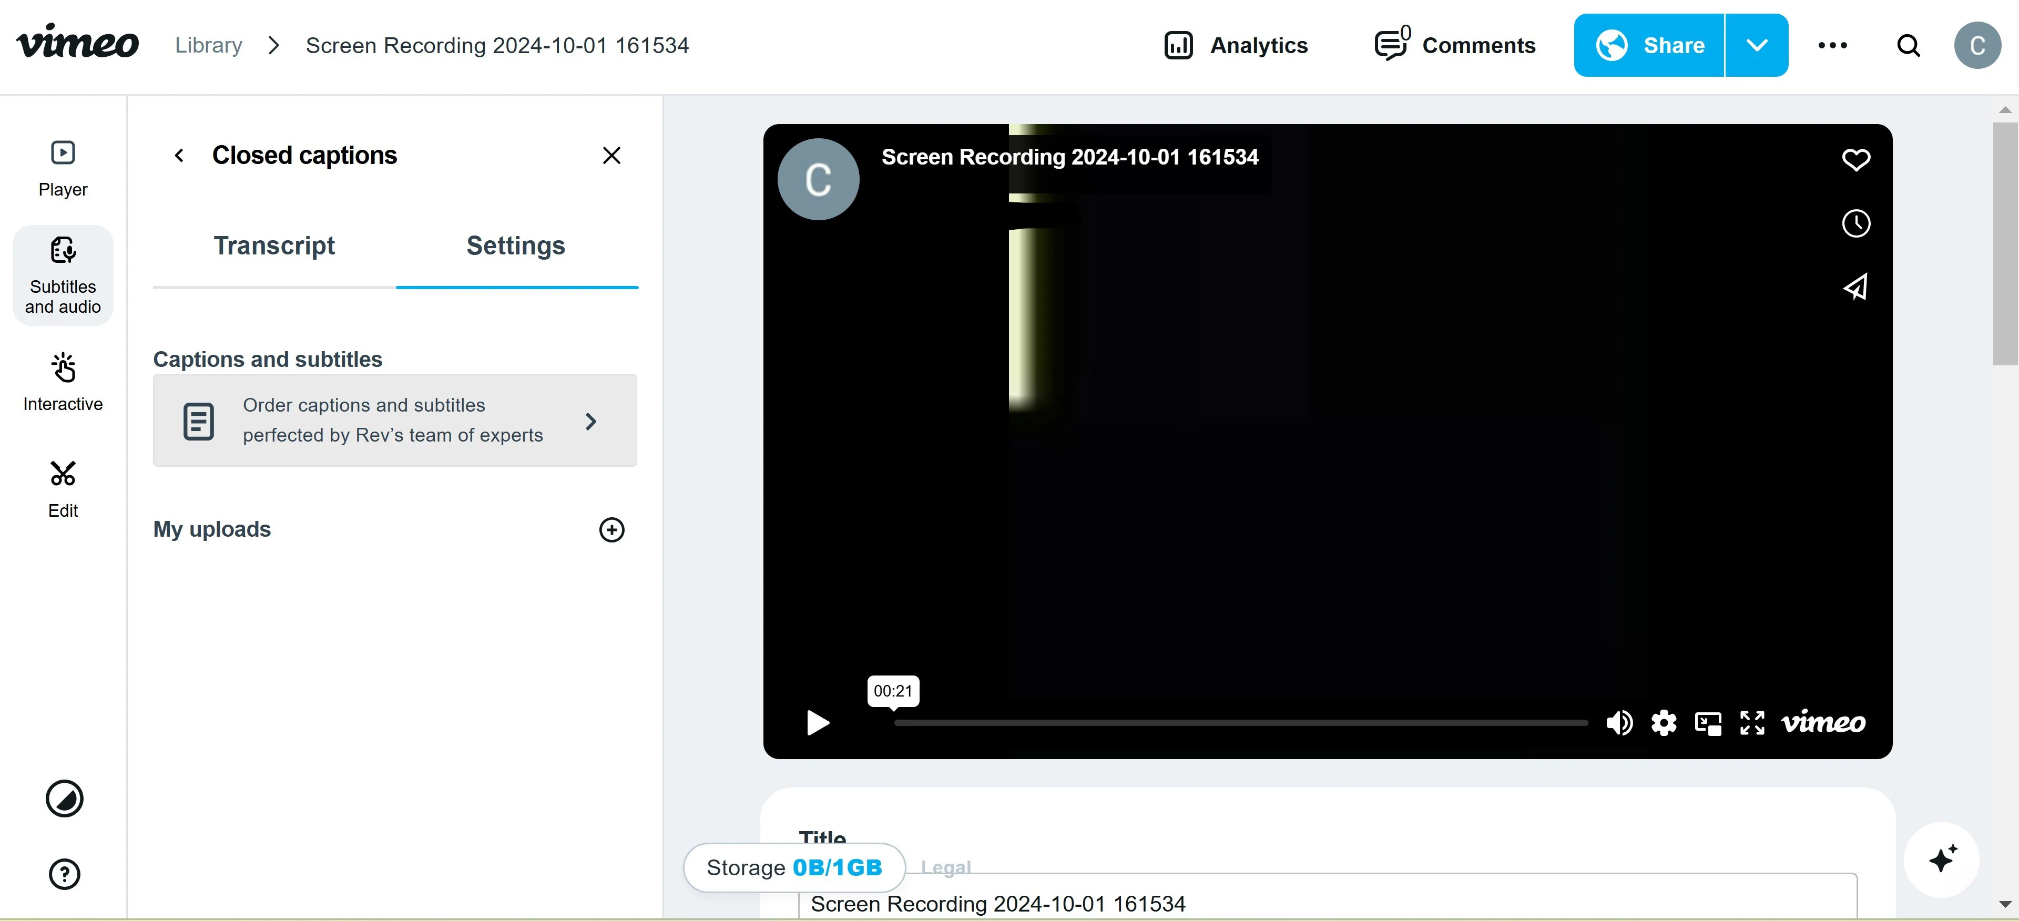This screenshot has height=921, width=2019.
Task: Click the Vimeo AI sparkle assistant icon
Action: pyautogui.click(x=1942, y=858)
